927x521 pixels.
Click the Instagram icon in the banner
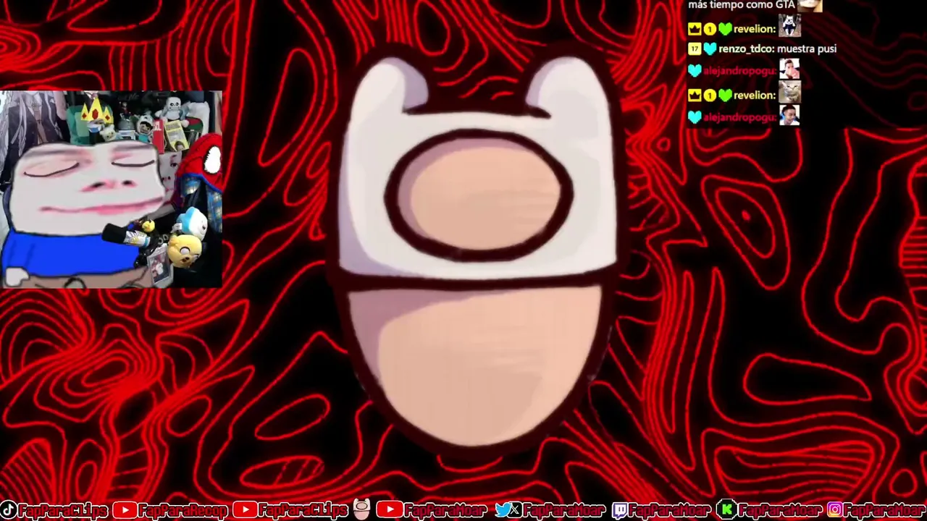coord(834,511)
